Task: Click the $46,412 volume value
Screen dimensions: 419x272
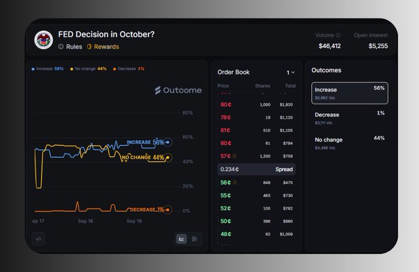Action: 330,46
